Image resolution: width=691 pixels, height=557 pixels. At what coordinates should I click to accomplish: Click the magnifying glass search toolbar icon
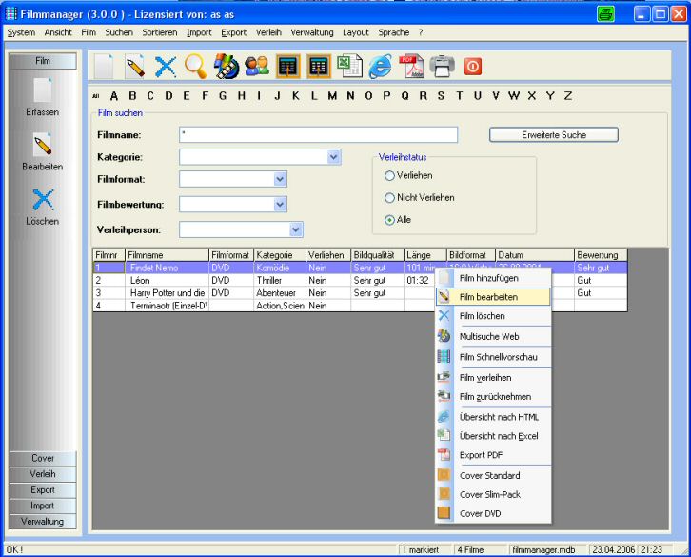pyautogui.click(x=196, y=66)
